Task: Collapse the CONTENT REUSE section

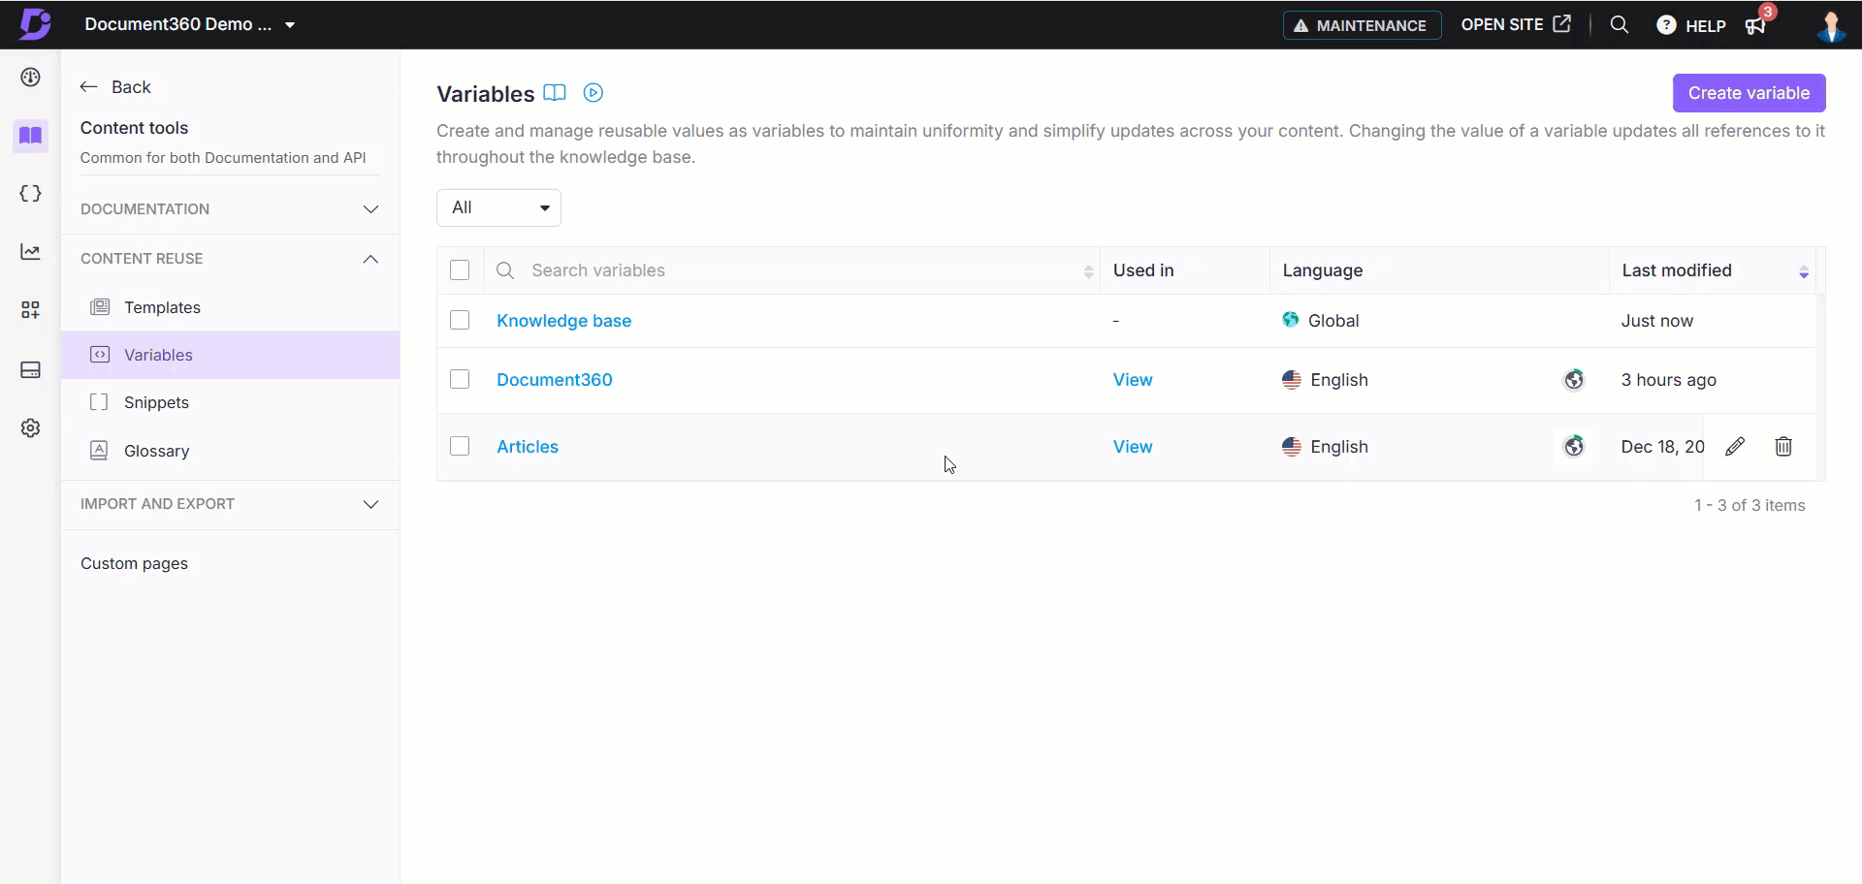Action: point(230,259)
